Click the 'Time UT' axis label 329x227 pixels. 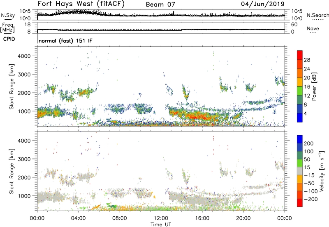161,225
